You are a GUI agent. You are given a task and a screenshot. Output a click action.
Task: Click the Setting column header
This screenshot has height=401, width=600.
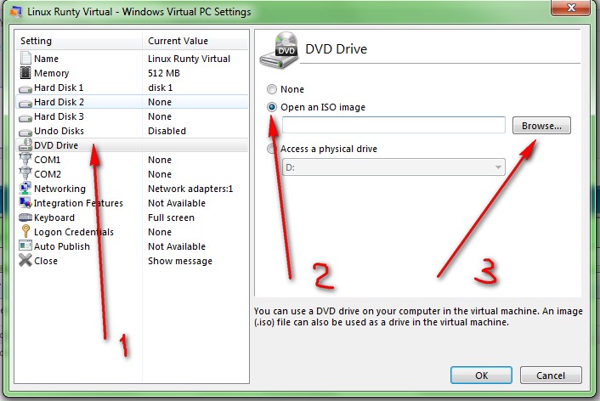pyautogui.click(x=78, y=41)
